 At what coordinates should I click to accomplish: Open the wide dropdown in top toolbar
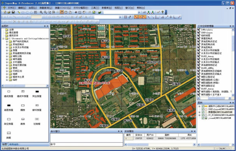[x=139, y=12]
